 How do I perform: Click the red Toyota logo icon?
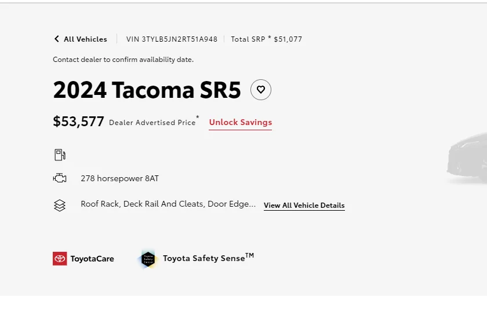[x=60, y=259]
